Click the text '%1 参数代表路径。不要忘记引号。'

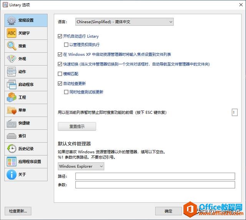(x=86, y=157)
